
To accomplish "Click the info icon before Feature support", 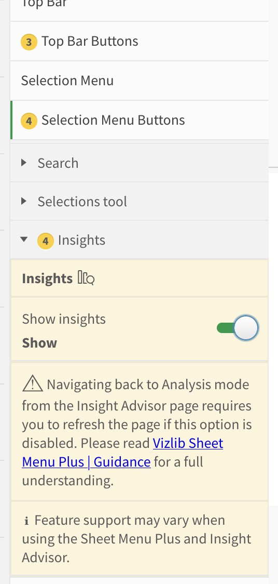I will click(x=26, y=521).
